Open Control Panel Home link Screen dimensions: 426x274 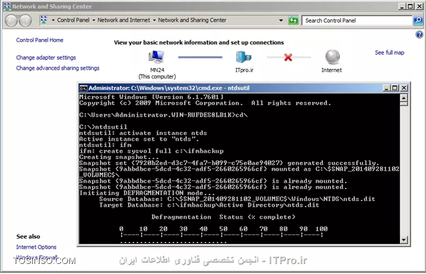40,40
